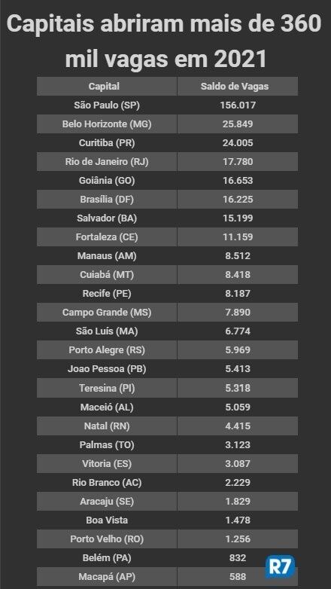Select the Rio de Janeiro (RJ) cell

coord(107,161)
